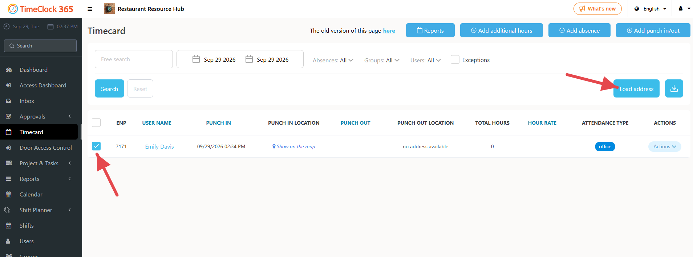Click the Project & Tasks icon
The image size is (693, 257).
9,163
